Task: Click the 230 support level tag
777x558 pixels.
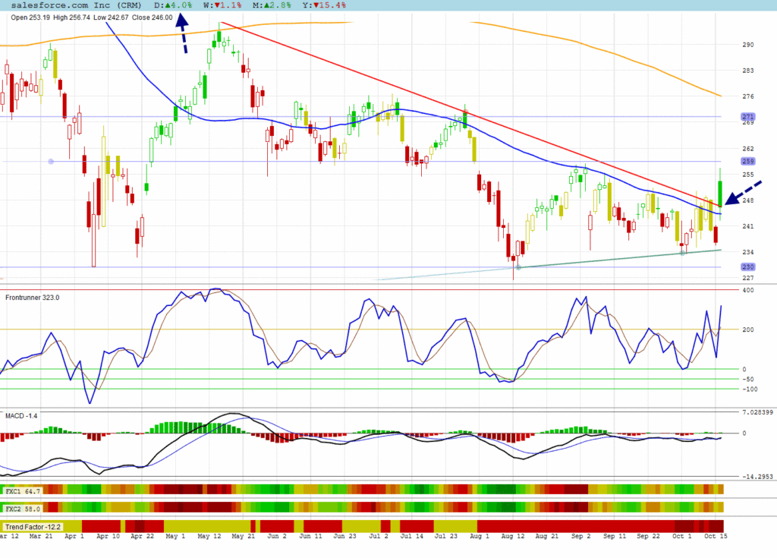Action: point(747,266)
